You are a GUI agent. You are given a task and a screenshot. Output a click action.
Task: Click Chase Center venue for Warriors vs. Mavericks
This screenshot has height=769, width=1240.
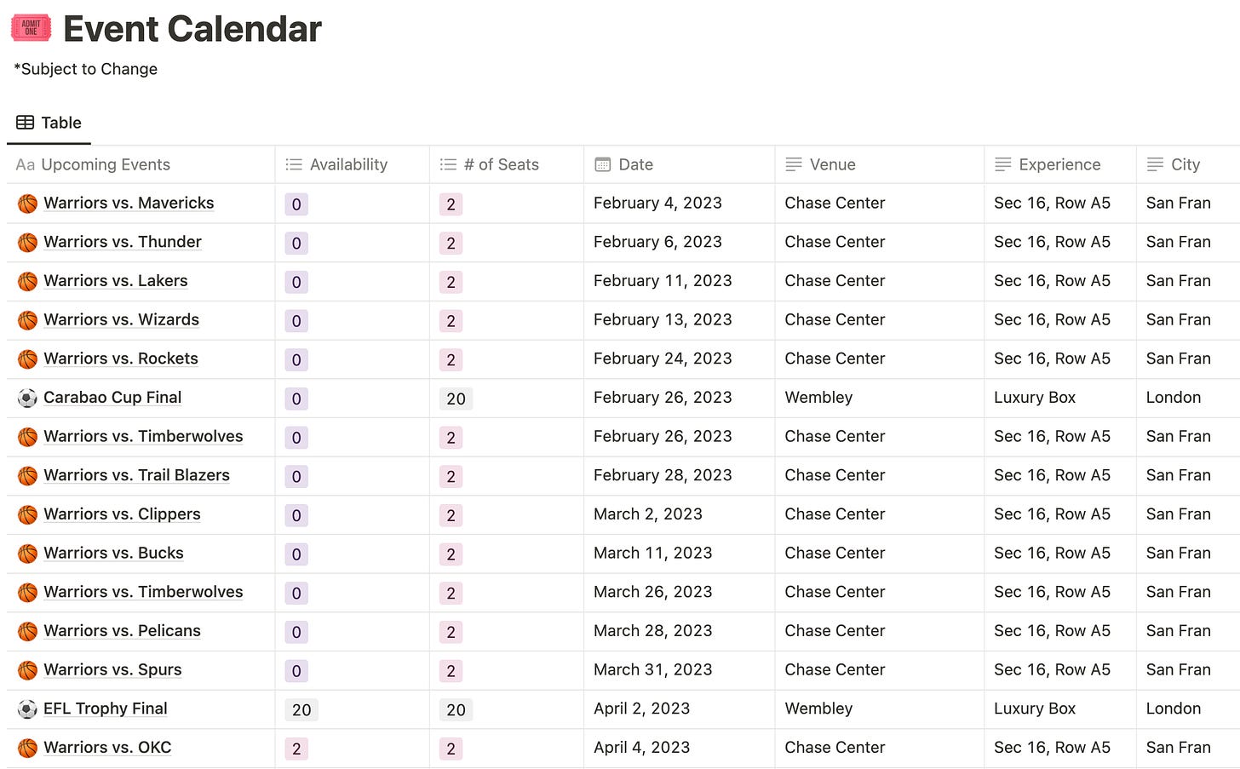coord(835,203)
